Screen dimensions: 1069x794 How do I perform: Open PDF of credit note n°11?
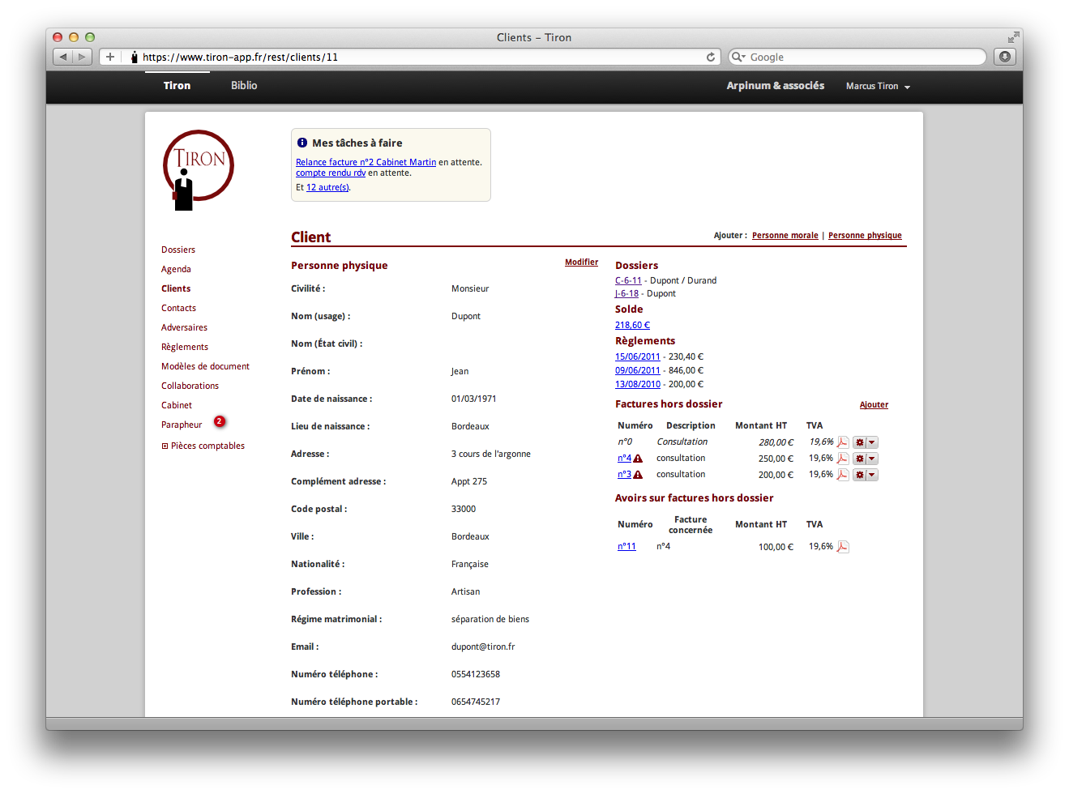pos(843,547)
